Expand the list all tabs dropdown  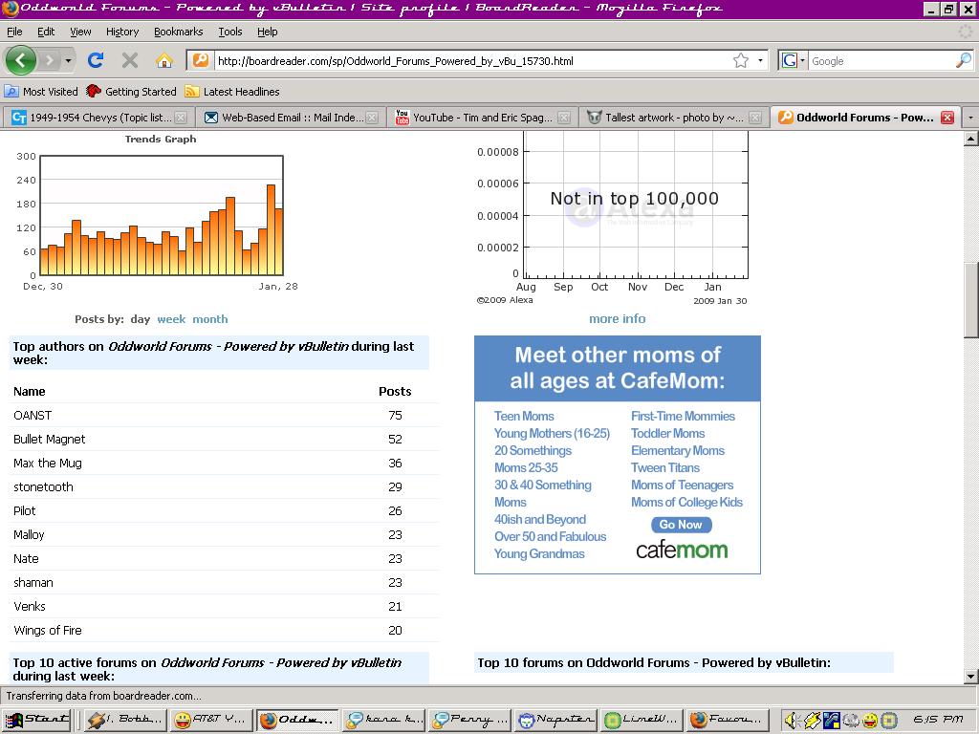(970, 118)
